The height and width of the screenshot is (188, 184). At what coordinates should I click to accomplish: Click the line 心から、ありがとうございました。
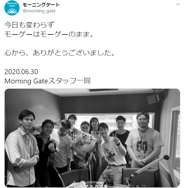[x=59, y=53]
